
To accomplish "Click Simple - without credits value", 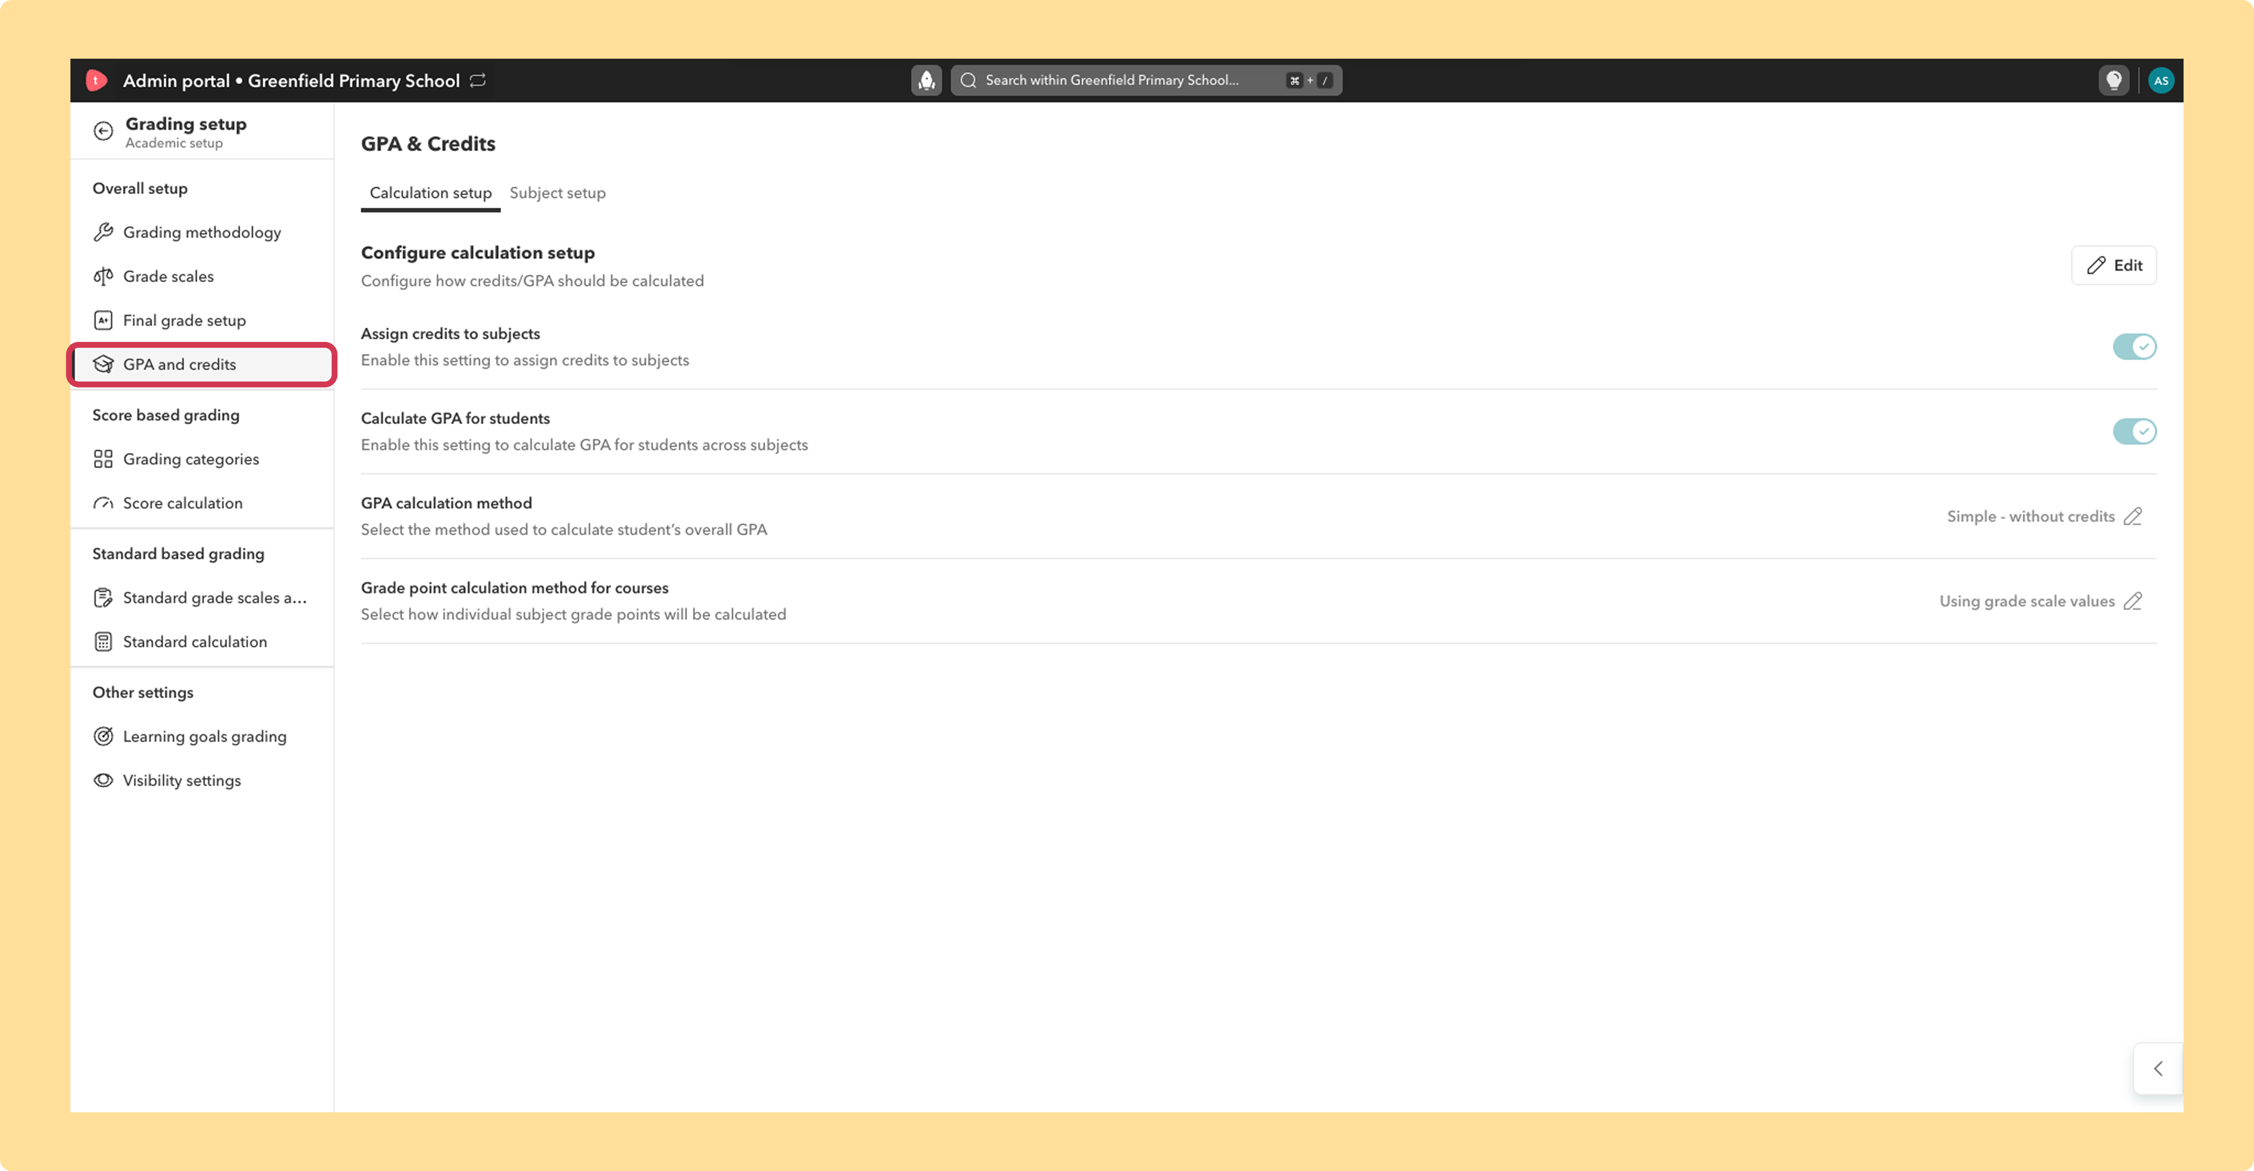I will (2031, 517).
